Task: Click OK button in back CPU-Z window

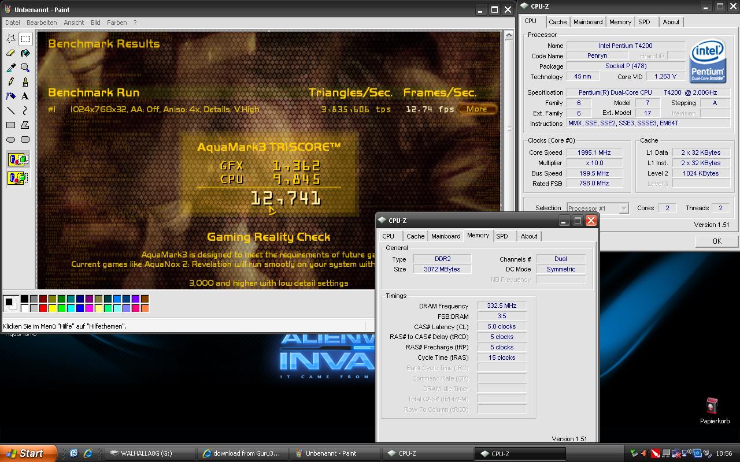Action: 717,241
